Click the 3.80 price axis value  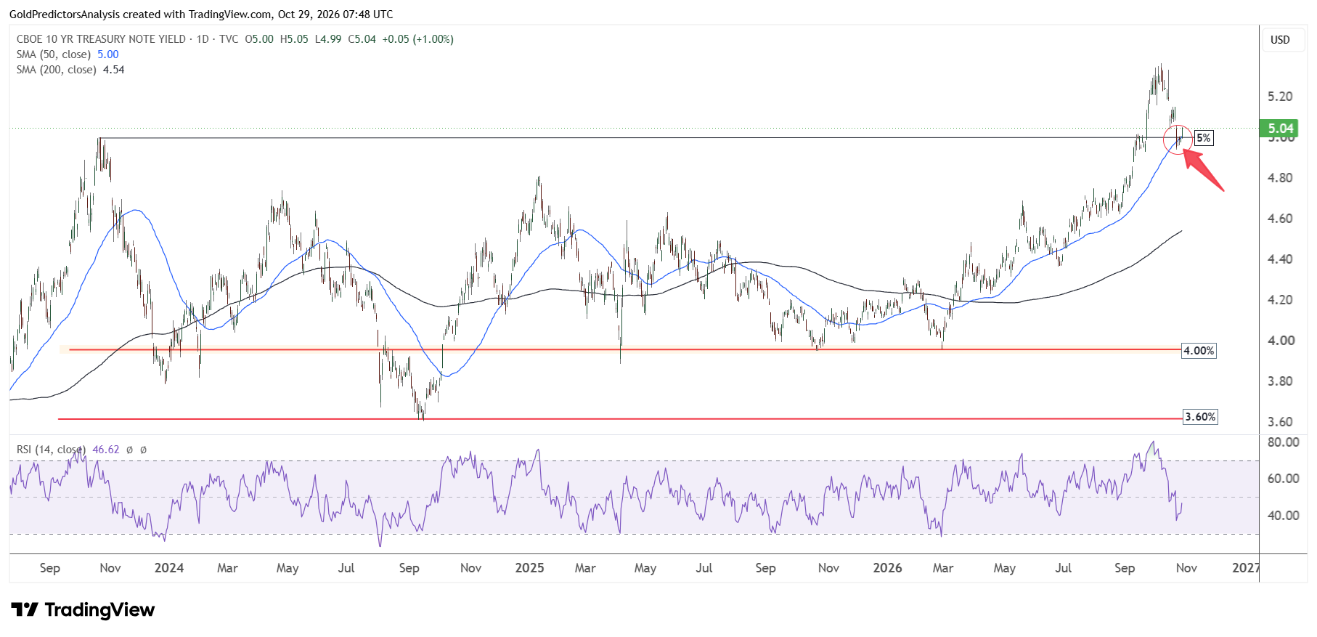tap(1280, 381)
